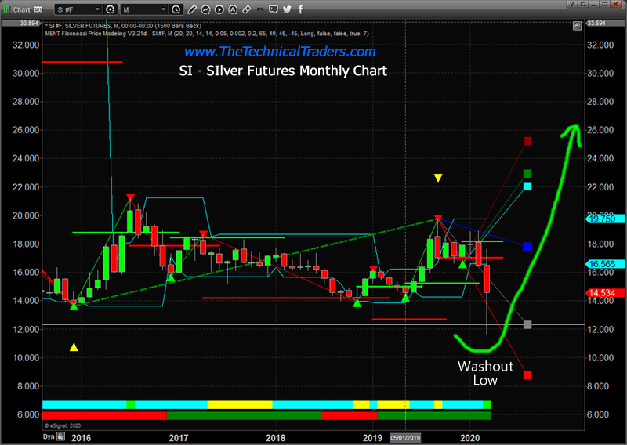Open the interval dropdown showing M
Screen dimensions: 627x445
coord(144,9)
